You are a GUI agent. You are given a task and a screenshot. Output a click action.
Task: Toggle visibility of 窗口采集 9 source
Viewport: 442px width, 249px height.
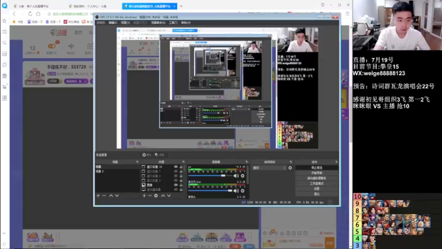coord(176,180)
